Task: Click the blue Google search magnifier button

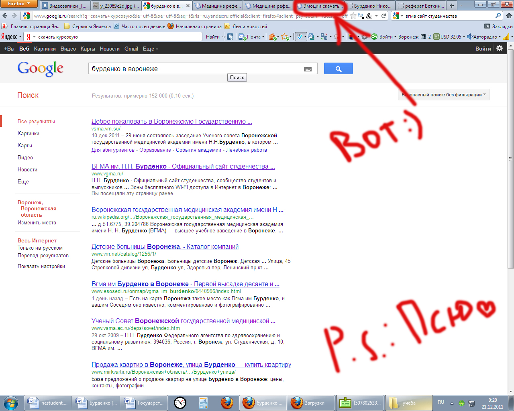Action: point(338,69)
